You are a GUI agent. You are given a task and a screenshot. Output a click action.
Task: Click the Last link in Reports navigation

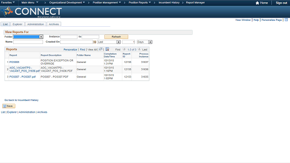pyautogui.click(x=145, y=49)
